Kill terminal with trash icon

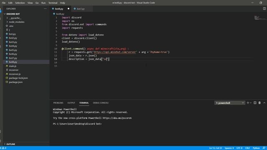(259, 103)
